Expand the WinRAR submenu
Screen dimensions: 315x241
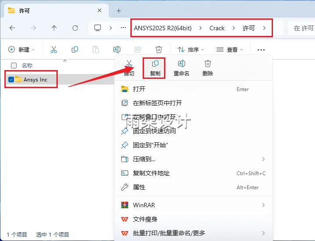(x=263, y=205)
